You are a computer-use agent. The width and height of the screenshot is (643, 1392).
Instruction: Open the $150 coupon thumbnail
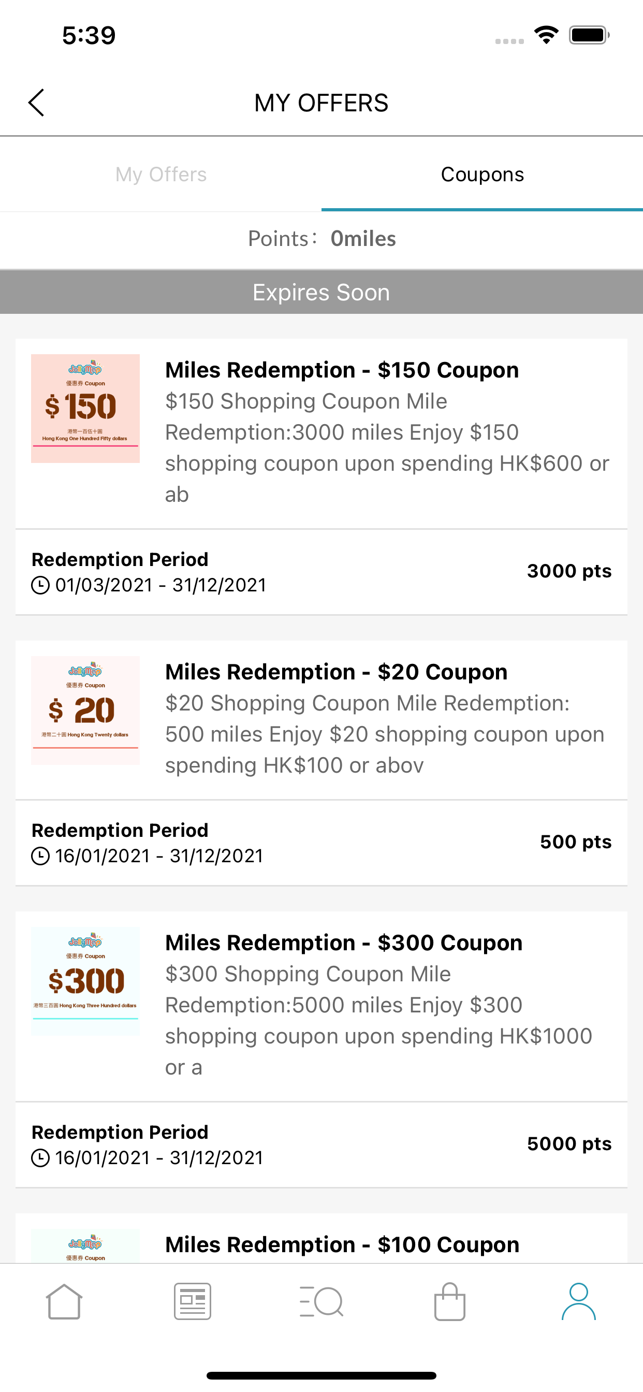click(x=85, y=409)
